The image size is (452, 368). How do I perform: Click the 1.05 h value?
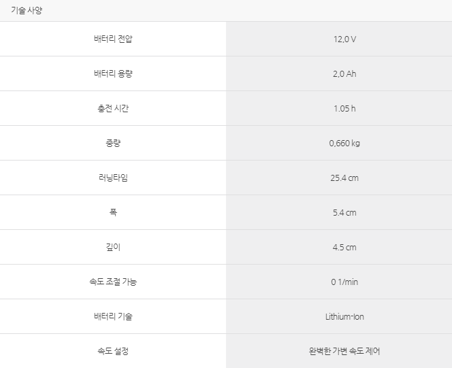point(344,109)
